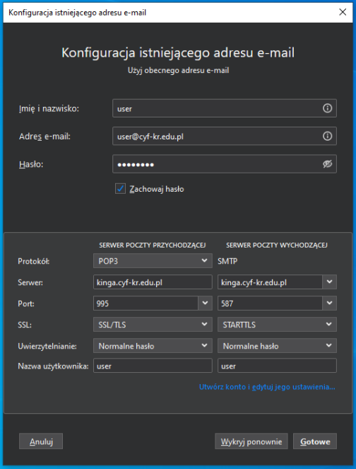Open the outgoing port 587 dropdown arrow

(x=329, y=303)
